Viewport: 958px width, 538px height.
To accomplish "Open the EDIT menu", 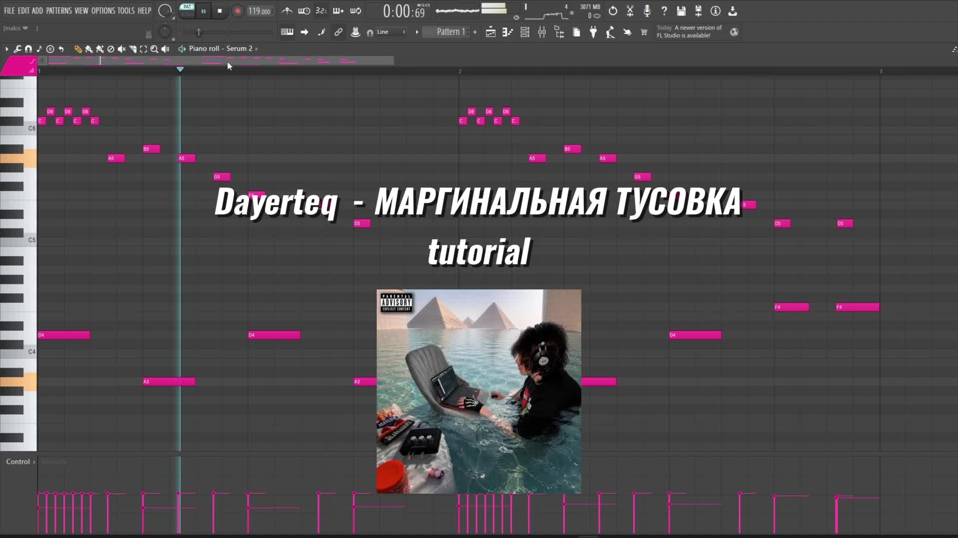I will [23, 10].
